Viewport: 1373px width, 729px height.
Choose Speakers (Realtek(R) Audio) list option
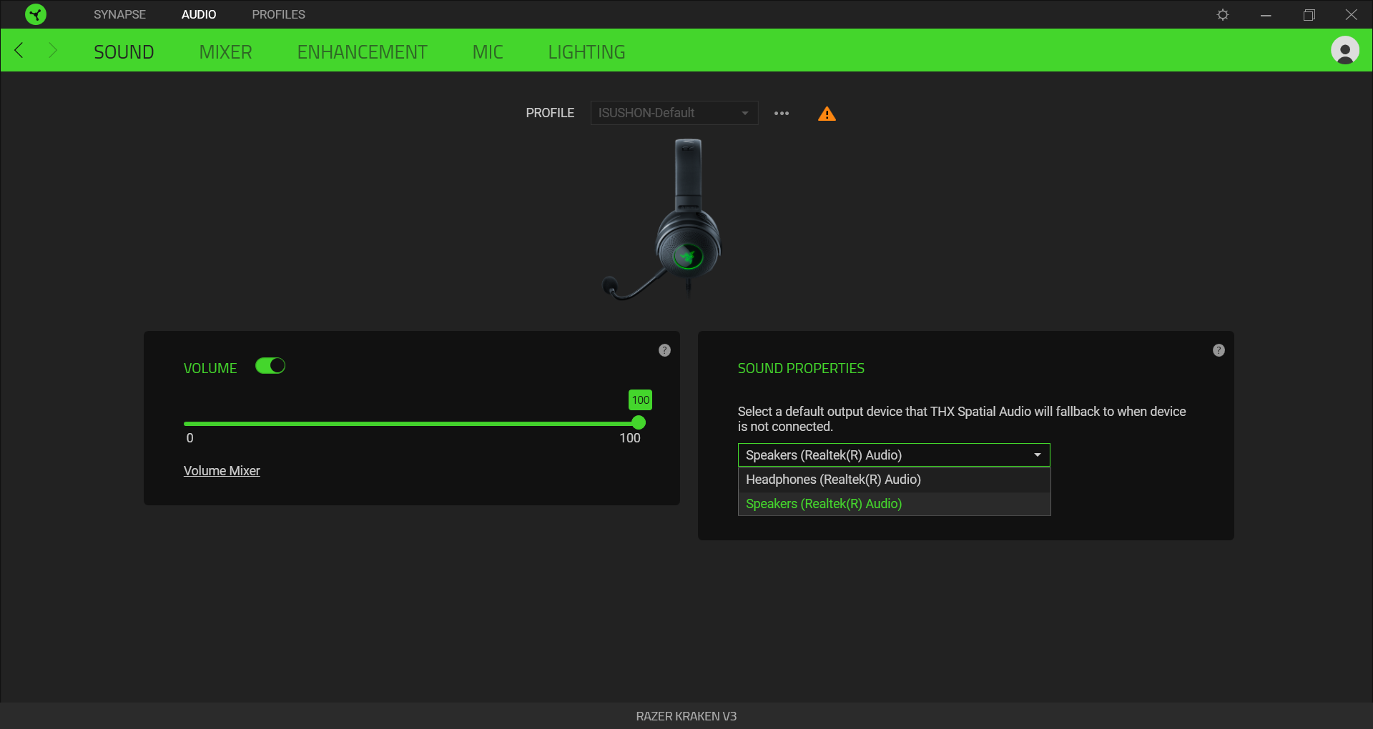click(x=894, y=504)
